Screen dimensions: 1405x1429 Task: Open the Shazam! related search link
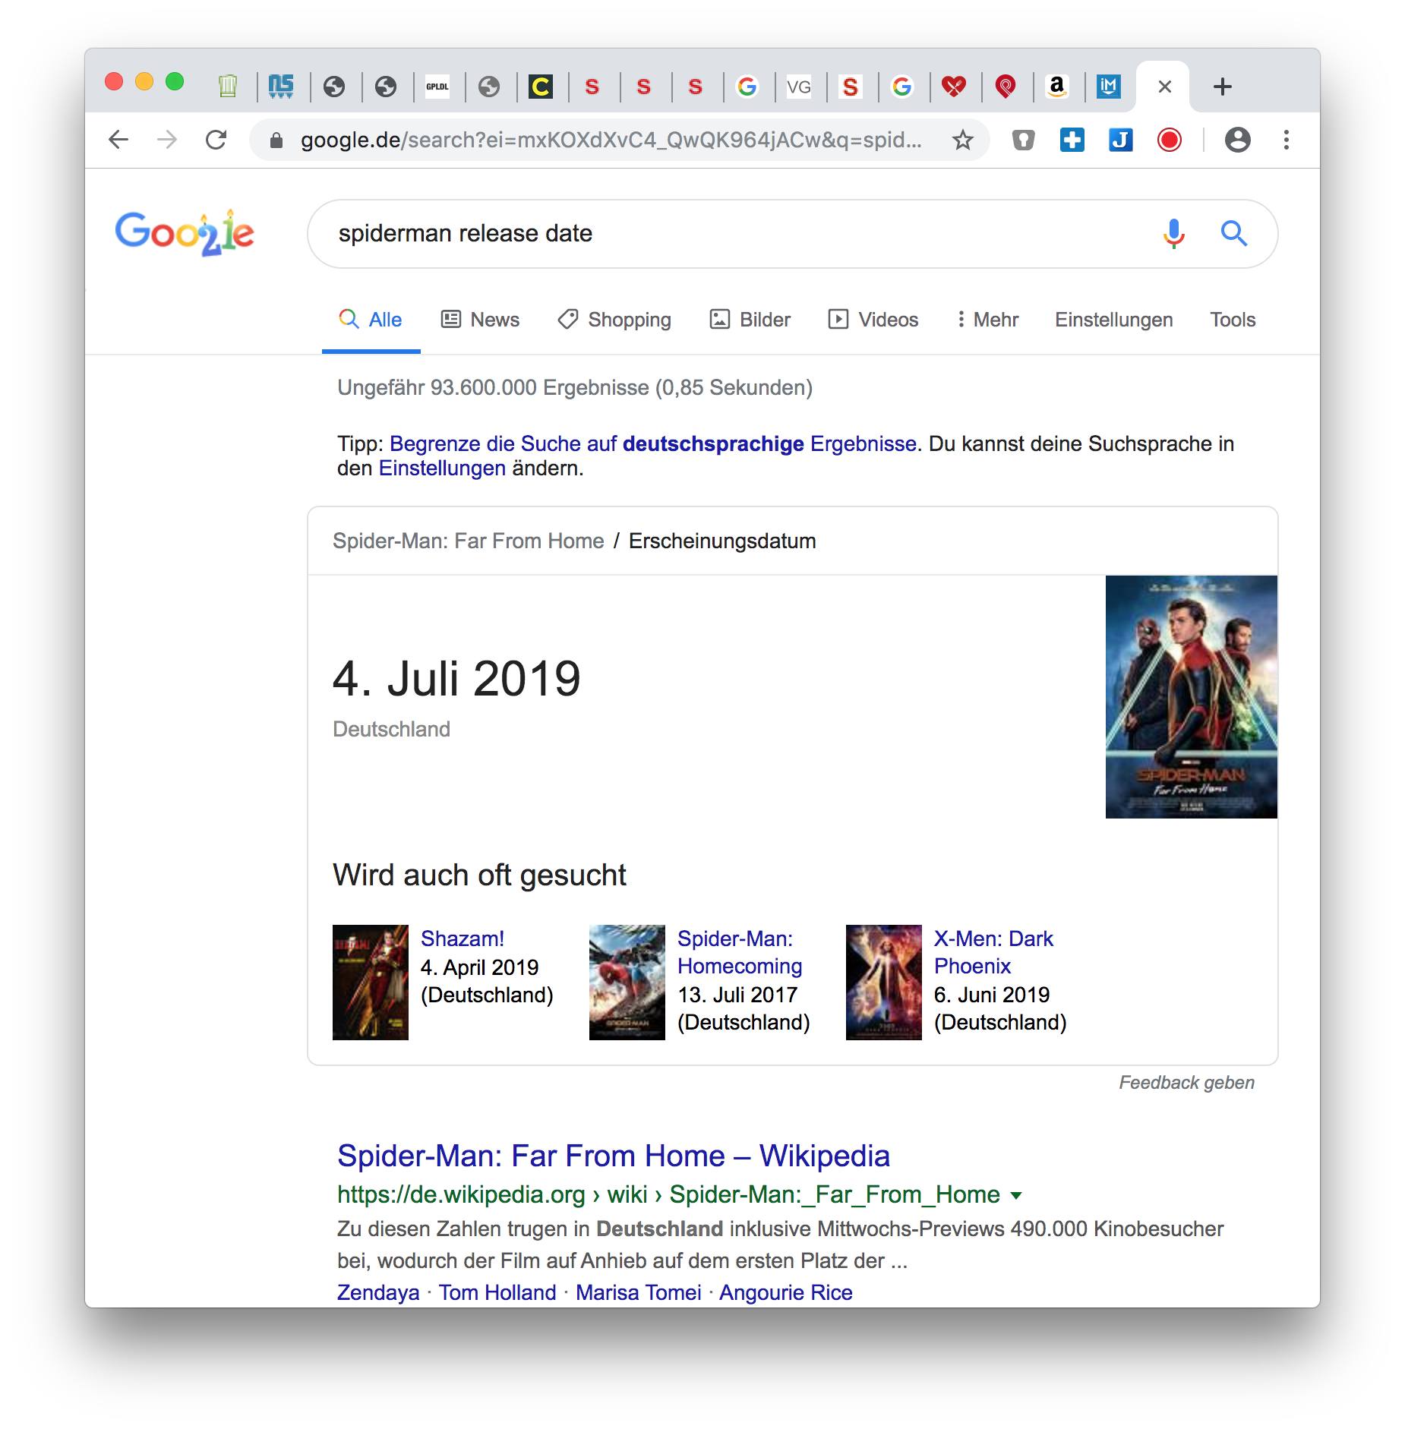point(463,939)
